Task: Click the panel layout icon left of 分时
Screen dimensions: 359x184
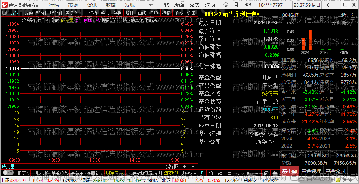Action: [x=5, y=13]
